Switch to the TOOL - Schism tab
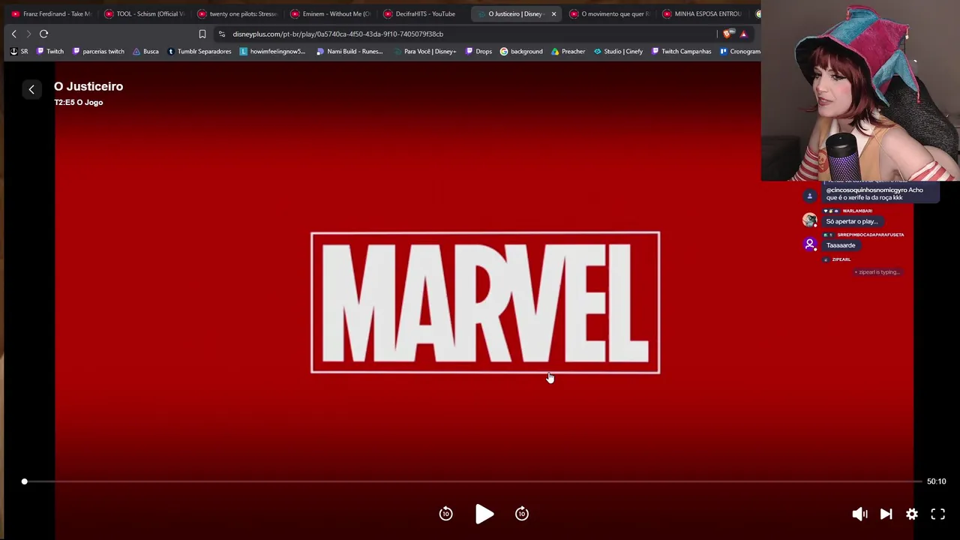The image size is (960, 540). [x=144, y=13]
